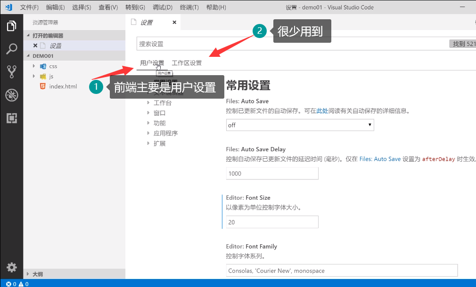This screenshot has width=476, height=287.
Task: Open the Search view icon
Action: [11, 48]
